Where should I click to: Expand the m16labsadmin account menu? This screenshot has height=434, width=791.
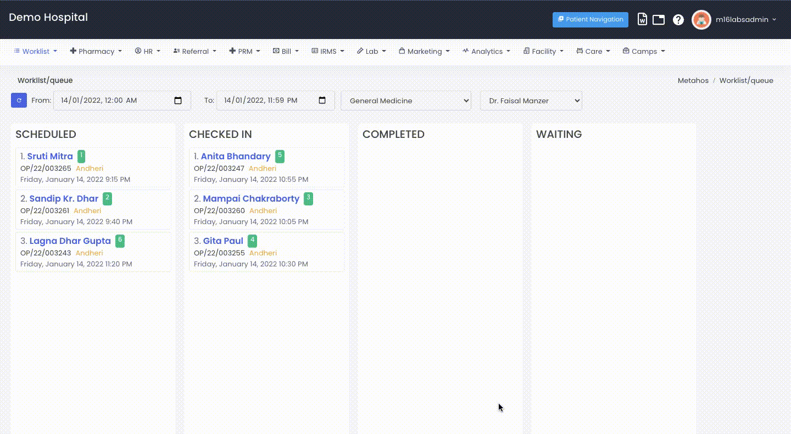tap(746, 20)
